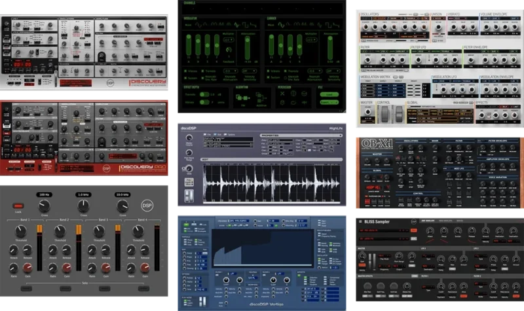Toggle the Modulator Vibrato checkbox
This screenshot has width=524, height=311.
pyautogui.click(x=185, y=71)
